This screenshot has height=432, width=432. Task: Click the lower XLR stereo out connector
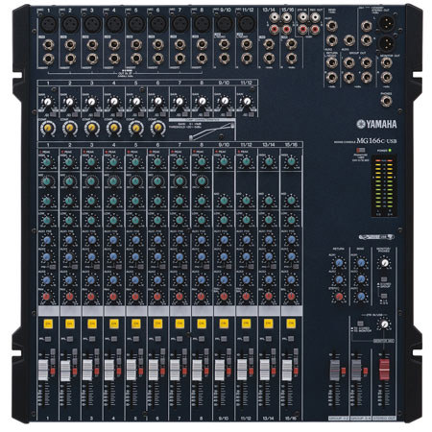pos(387,43)
